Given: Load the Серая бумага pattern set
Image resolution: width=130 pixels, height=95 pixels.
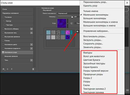Looking at the screenshot, I should 90,67.
